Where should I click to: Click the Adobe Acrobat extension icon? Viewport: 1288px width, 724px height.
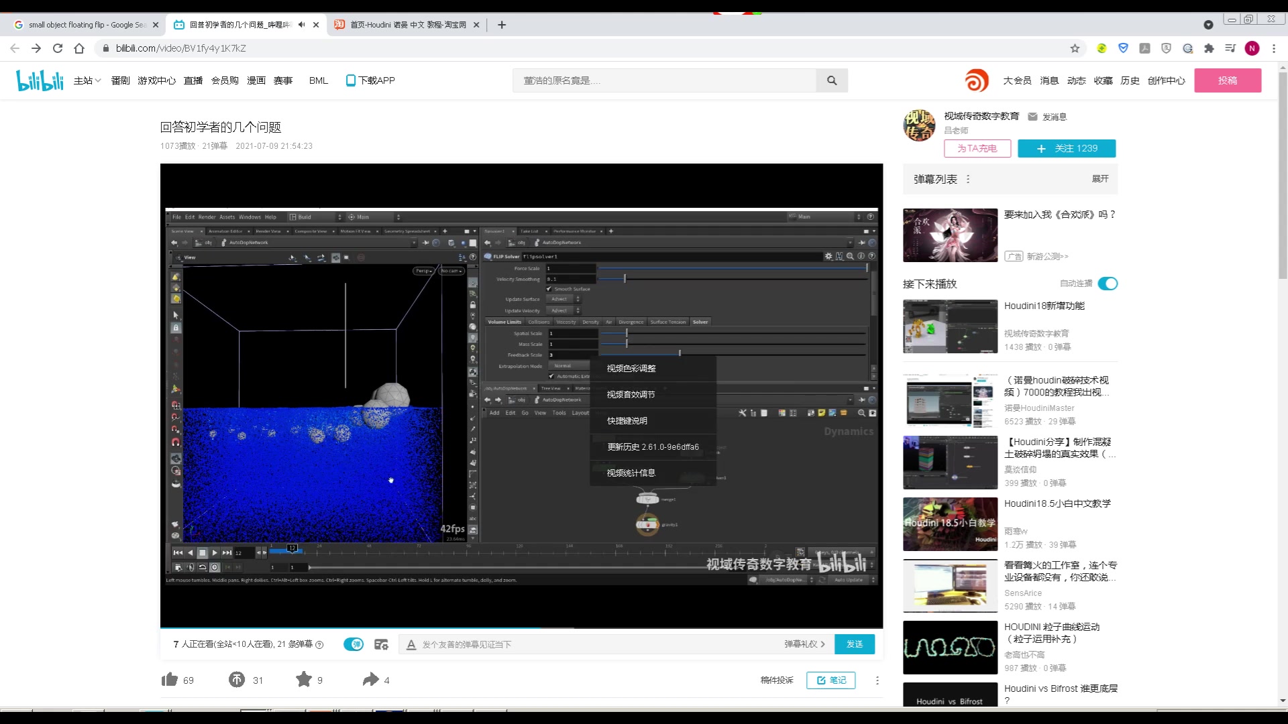(1144, 48)
